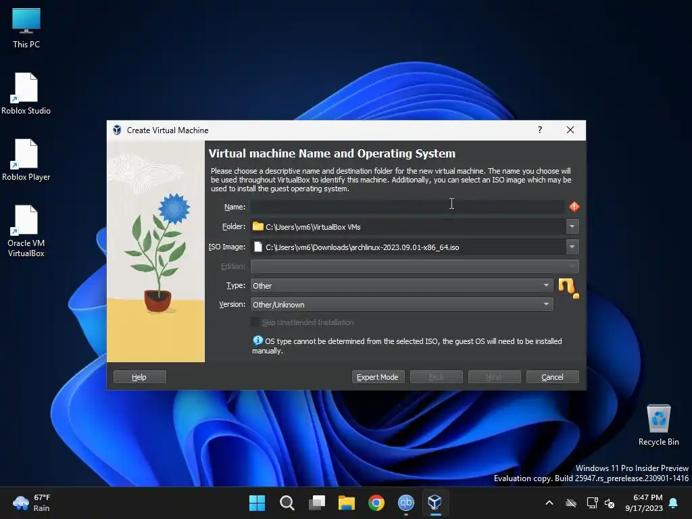Open taskbar Search
Image resolution: width=692 pixels, height=519 pixels.
[287, 503]
